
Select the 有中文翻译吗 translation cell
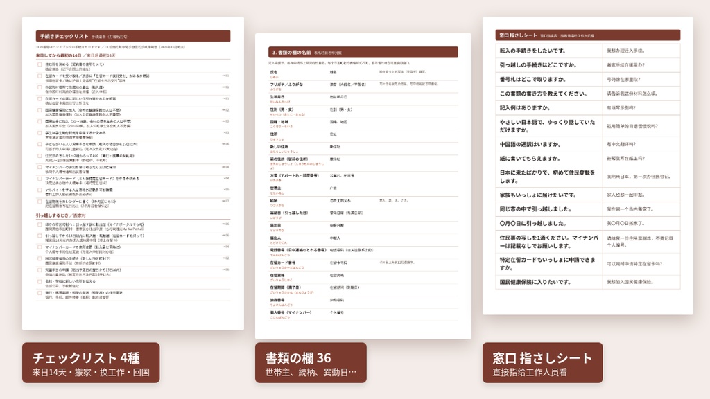(x=641, y=144)
